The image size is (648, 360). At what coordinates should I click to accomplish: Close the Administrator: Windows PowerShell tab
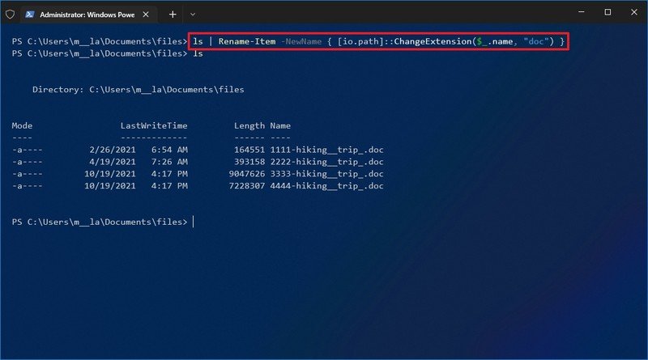146,14
